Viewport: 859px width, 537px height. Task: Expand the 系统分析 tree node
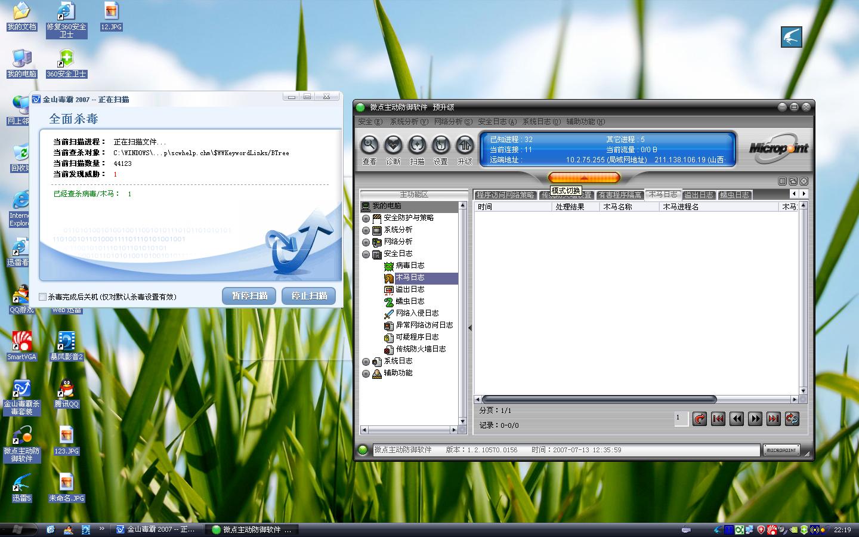(x=366, y=230)
